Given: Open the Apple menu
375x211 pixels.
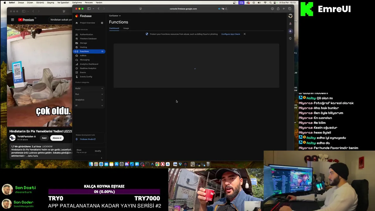Looking at the screenshot, I should point(4,3).
